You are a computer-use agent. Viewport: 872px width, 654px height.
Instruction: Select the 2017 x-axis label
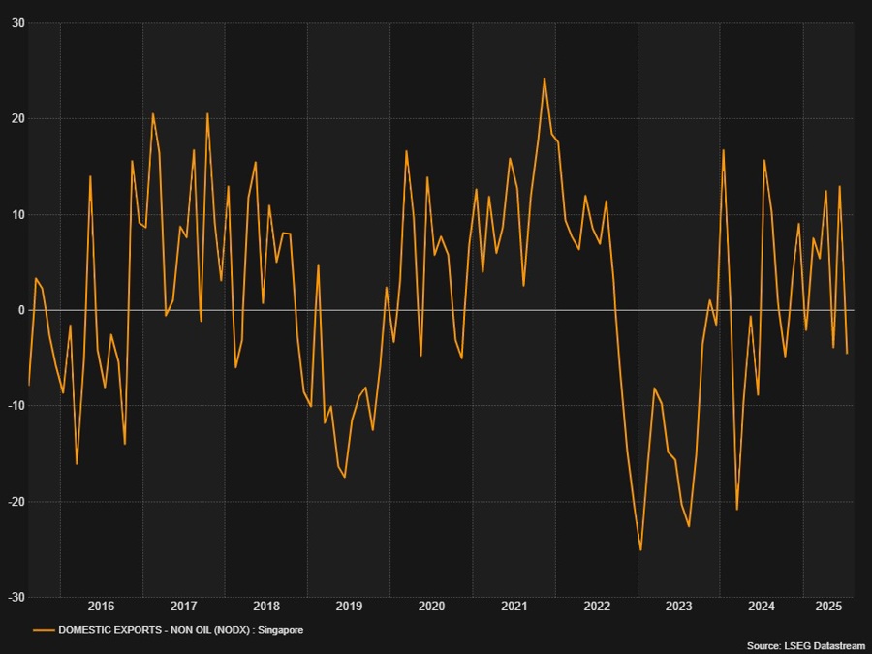184,607
